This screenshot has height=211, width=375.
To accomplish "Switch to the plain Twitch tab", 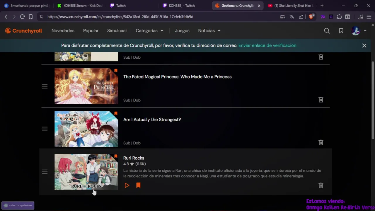I will tap(132, 6).
